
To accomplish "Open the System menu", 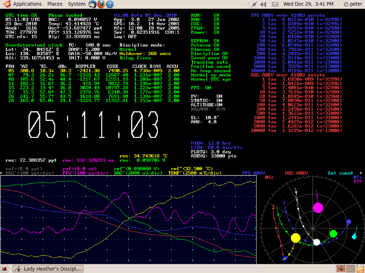I will pos(76,4).
